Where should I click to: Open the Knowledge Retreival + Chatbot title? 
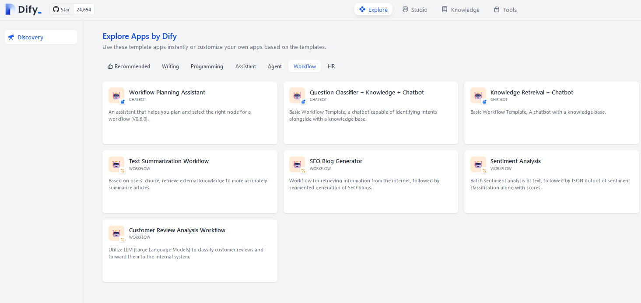pos(532,92)
